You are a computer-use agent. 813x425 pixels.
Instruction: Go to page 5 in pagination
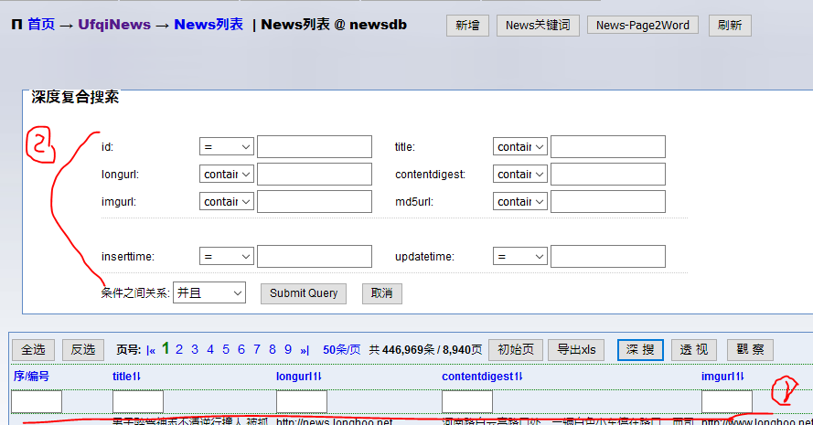226,350
